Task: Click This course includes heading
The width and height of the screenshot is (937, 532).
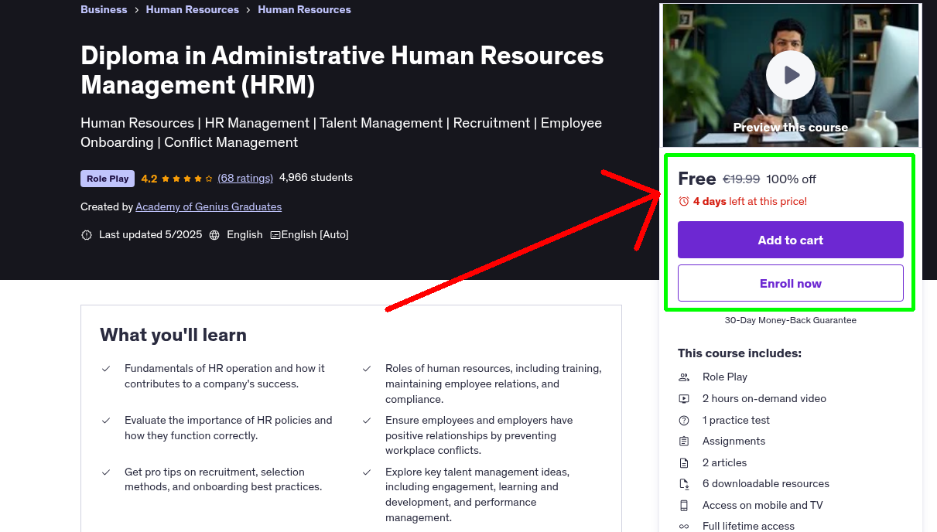Action: (x=740, y=353)
